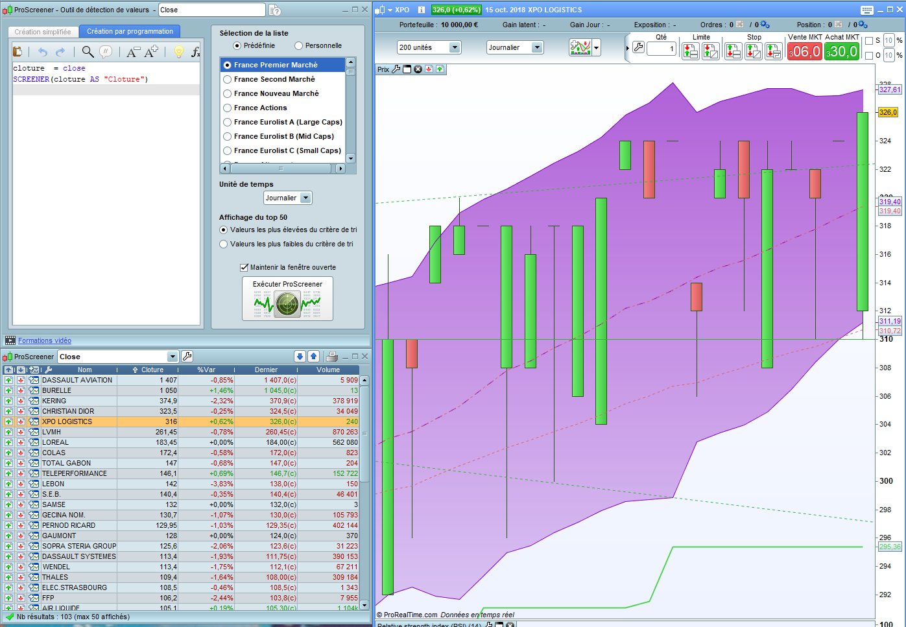Open ProScreener settings wrench beside Close dropdown

[x=187, y=356]
